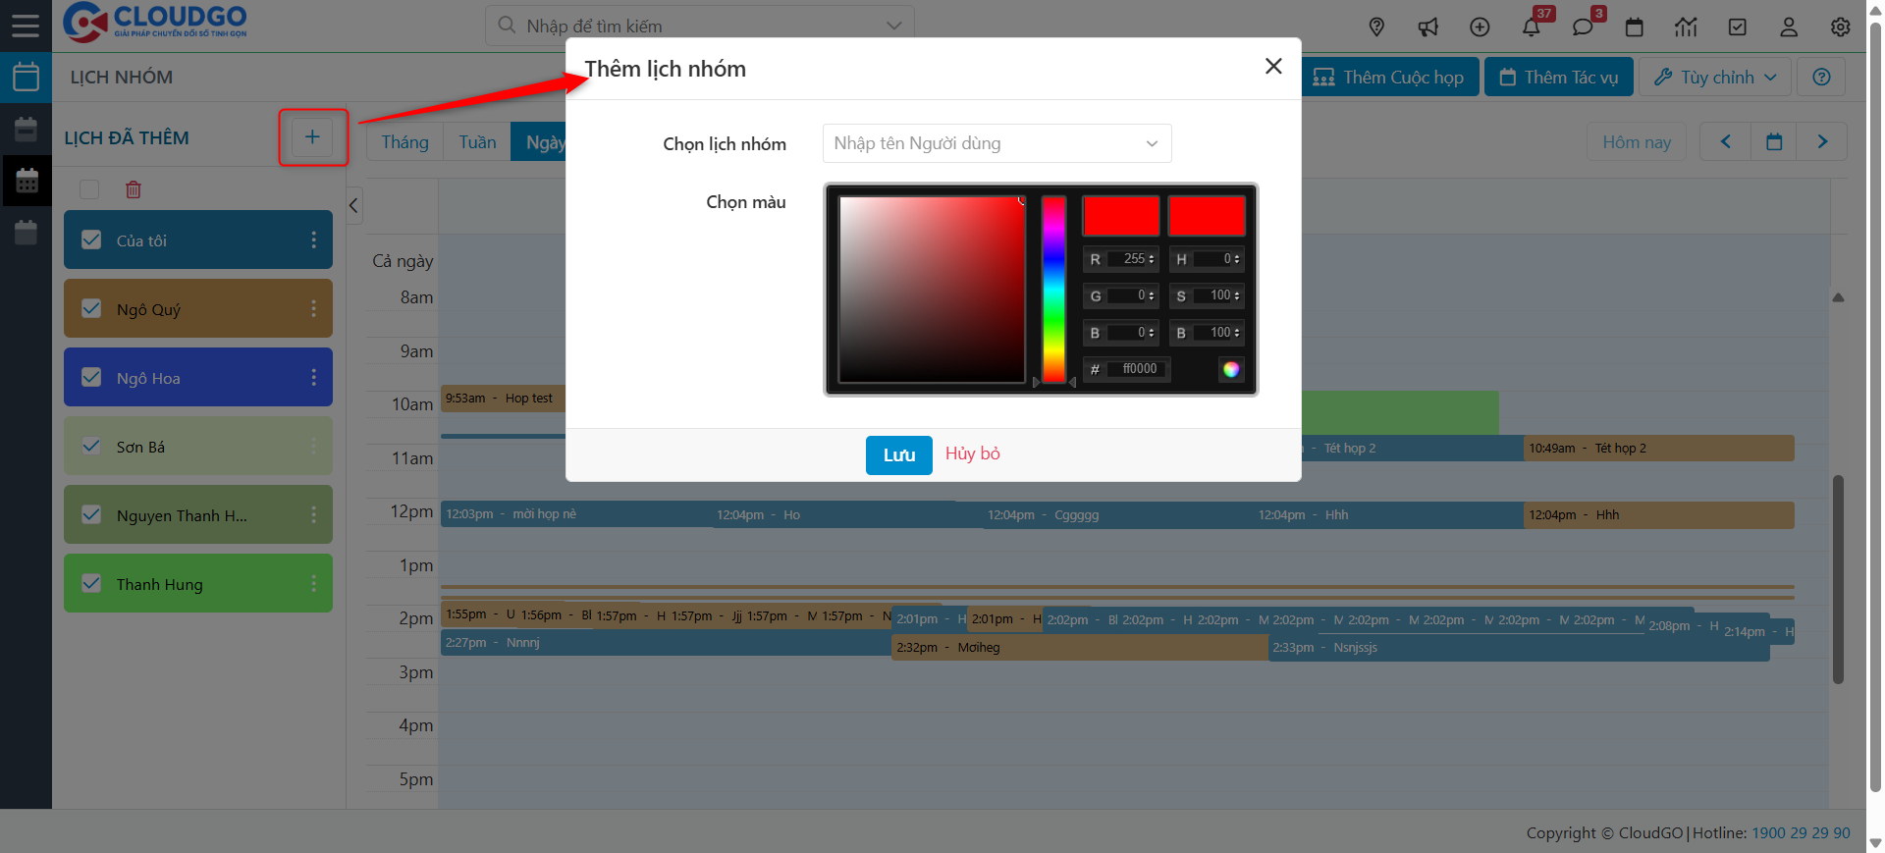The height and width of the screenshot is (853, 1885).
Task: Call the hotline 1900 29 29 90 link
Action: pyautogui.click(x=1801, y=832)
